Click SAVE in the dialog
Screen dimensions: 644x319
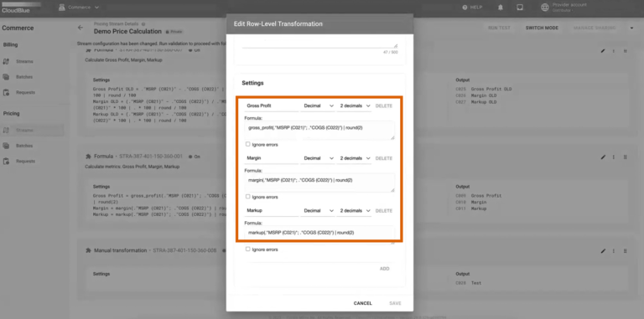tap(395, 303)
